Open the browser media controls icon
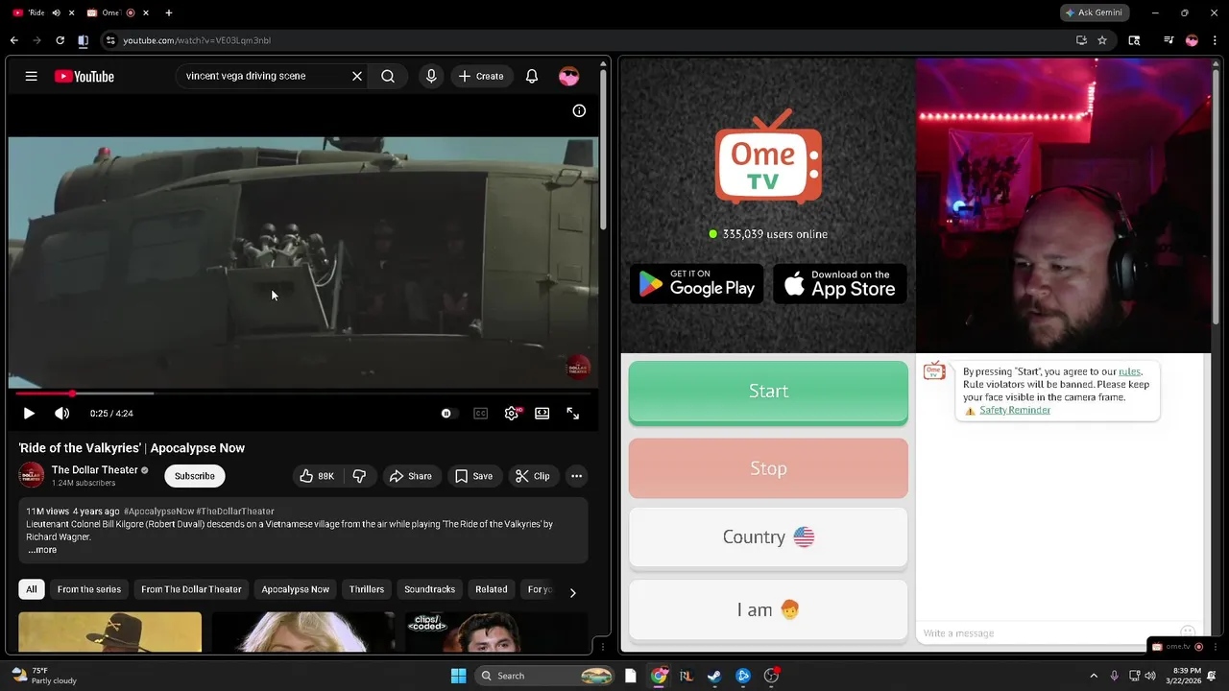 (1169, 40)
